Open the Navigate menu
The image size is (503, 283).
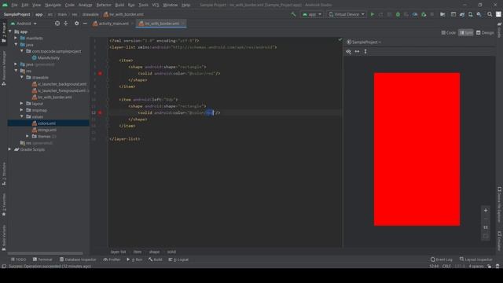tap(53, 6)
